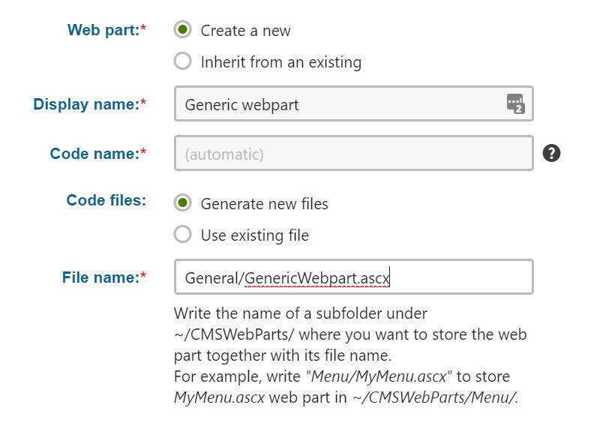This screenshot has height=423, width=594.
Task: Click the help question mark beside Code name
Action: tap(551, 153)
